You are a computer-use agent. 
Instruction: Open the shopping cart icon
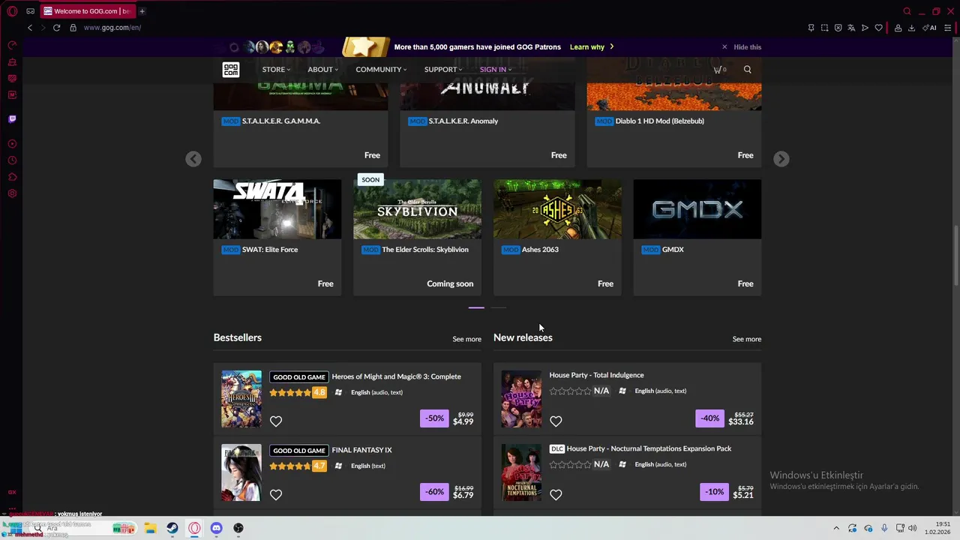[718, 69]
